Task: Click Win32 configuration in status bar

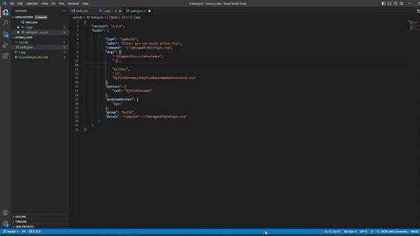Action: [415, 231]
